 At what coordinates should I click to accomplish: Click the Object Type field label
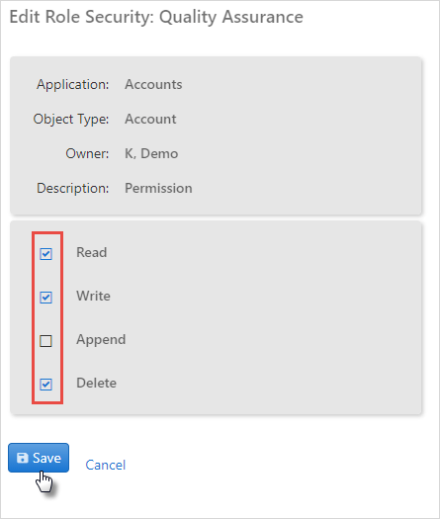coord(71,120)
